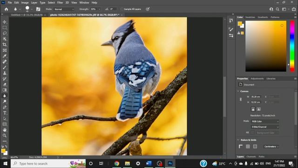
Task: Open the Image menu
Action: pos(25,3)
